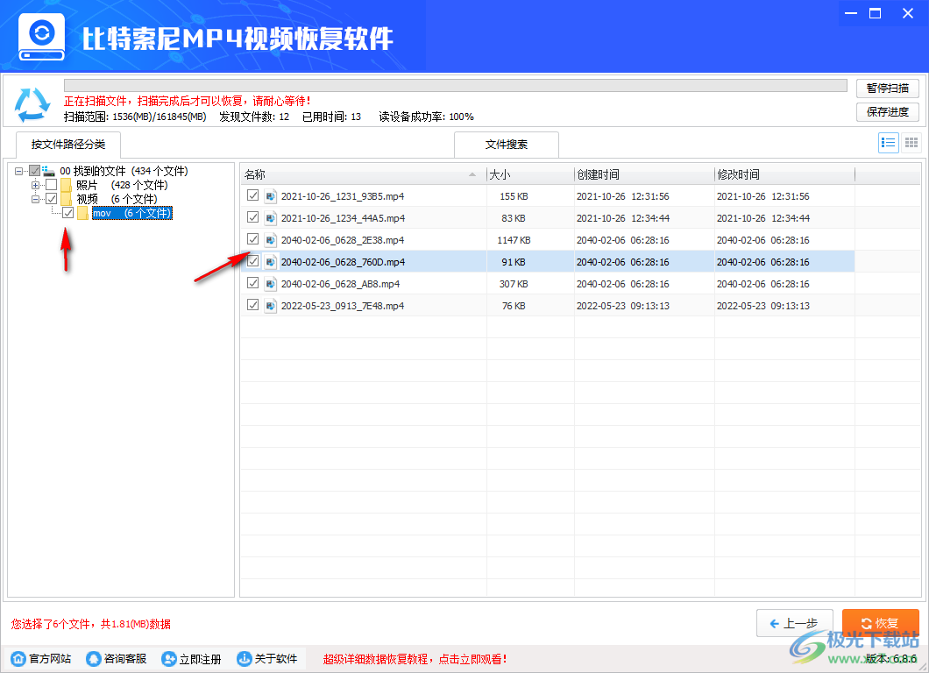Image resolution: width=929 pixels, height=673 pixels.
Task: Click file icon of 2022-05-23_0913_7E48.mp4
Action: pos(271,306)
